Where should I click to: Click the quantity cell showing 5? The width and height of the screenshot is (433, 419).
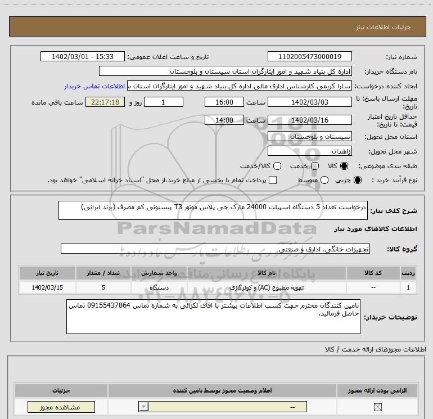(103, 287)
